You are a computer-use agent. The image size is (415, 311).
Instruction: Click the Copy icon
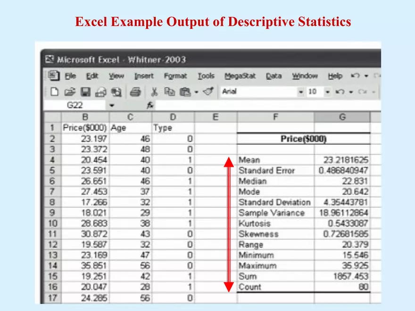pos(169,92)
